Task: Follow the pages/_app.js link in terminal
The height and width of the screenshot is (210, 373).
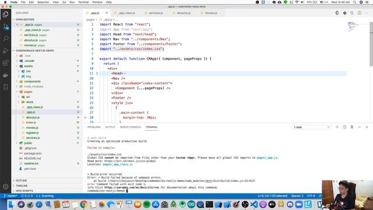Action: point(267,157)
